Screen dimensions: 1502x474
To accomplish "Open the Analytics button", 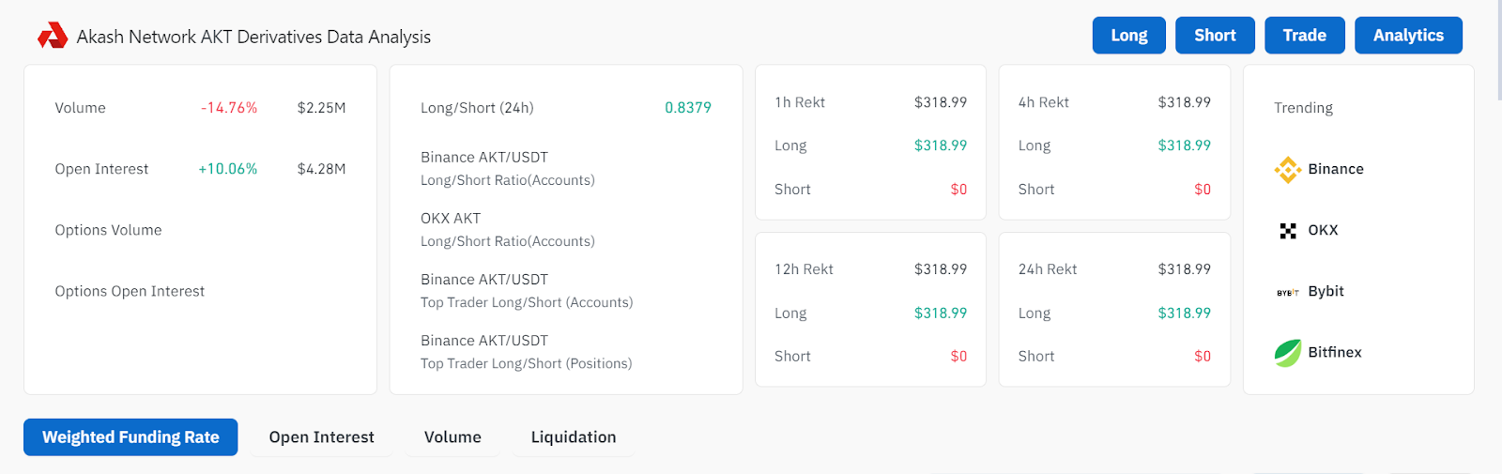I will click(1407, 36).
